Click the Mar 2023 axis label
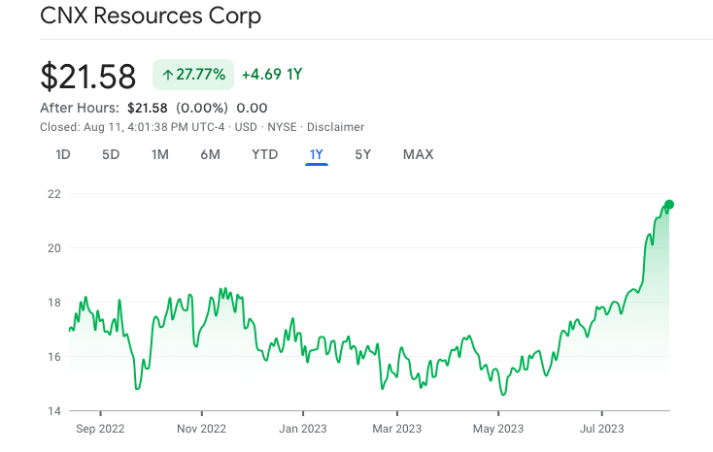This screenshot has width=713, height=452. (397, 429)
